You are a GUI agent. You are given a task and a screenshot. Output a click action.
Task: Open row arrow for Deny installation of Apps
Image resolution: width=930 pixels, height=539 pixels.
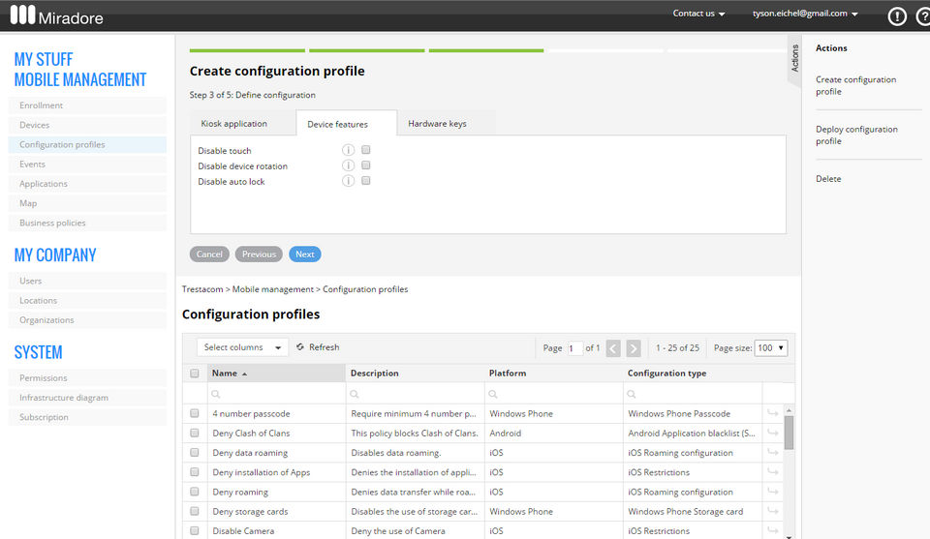click(772, 472)
